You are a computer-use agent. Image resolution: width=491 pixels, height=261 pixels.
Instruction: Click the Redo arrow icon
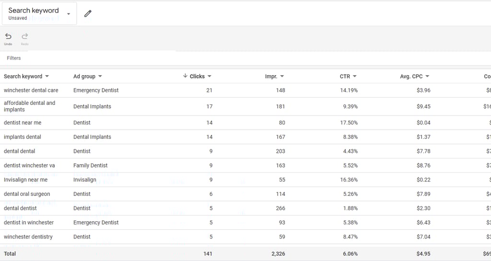point(24,36)
